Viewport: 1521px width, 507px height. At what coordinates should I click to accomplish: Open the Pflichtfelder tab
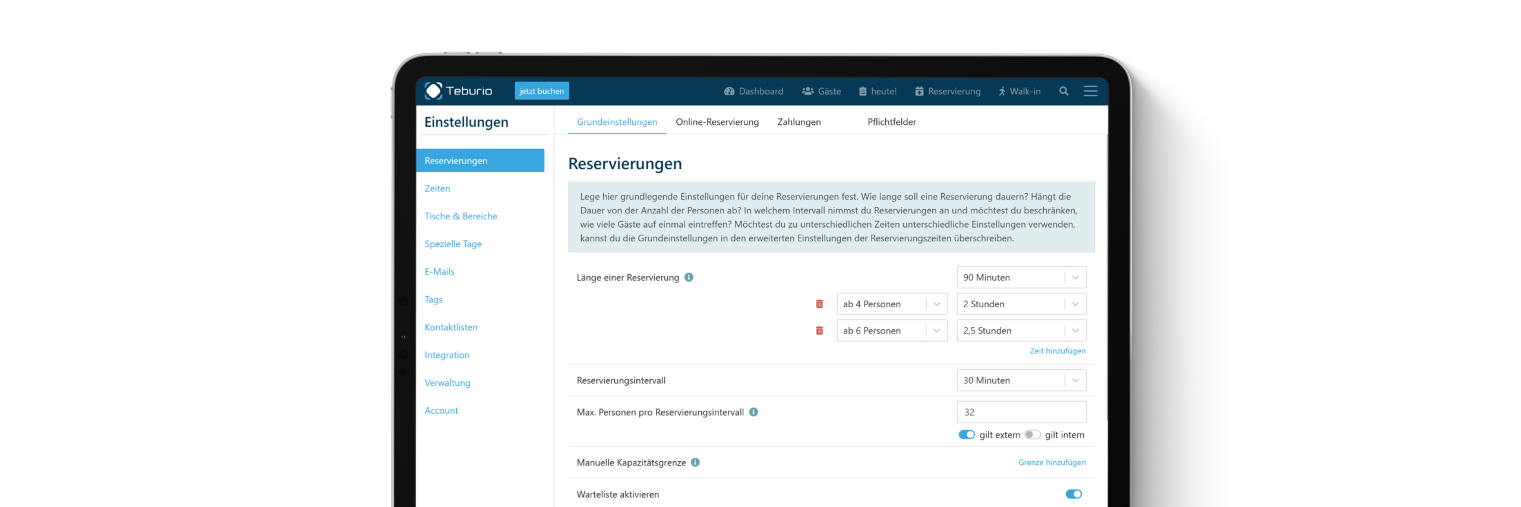pyautogui.click(x=891, y=122)
